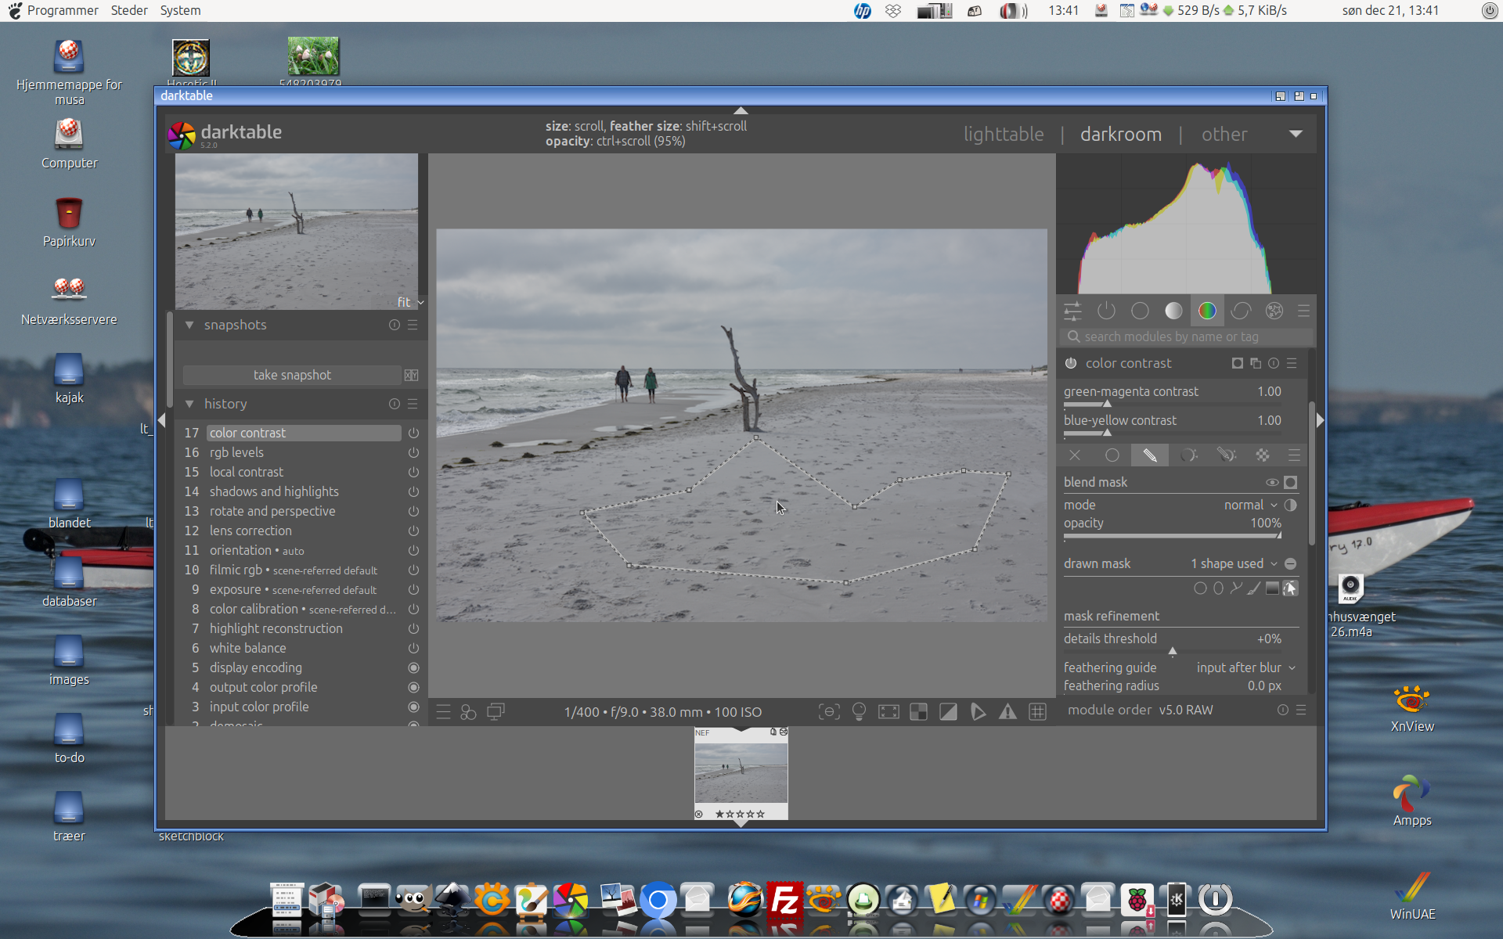Image resolution: width=1503 pixels, height=939 pixels.
Task: Disable the rgb levels history item
Action: click(413, 452)
